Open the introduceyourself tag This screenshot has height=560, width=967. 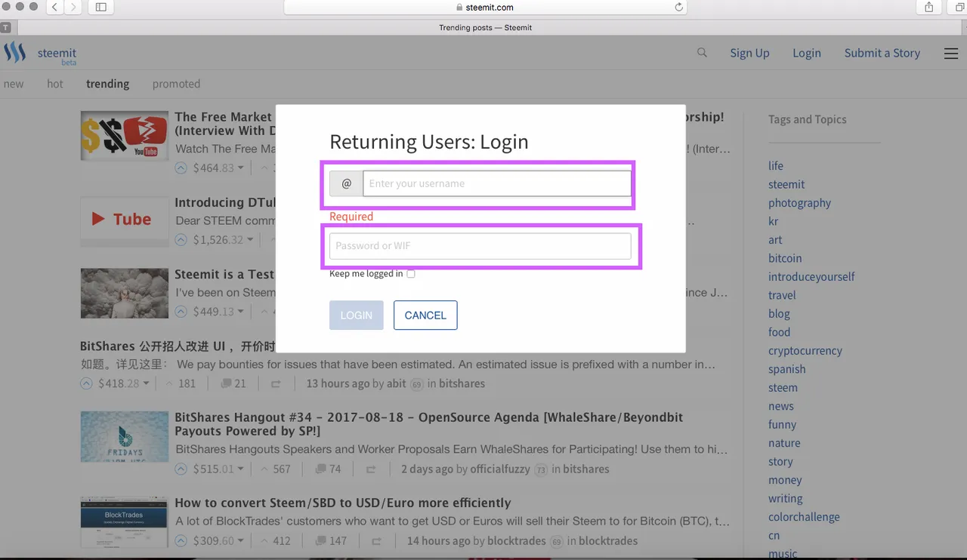[811, 277]
